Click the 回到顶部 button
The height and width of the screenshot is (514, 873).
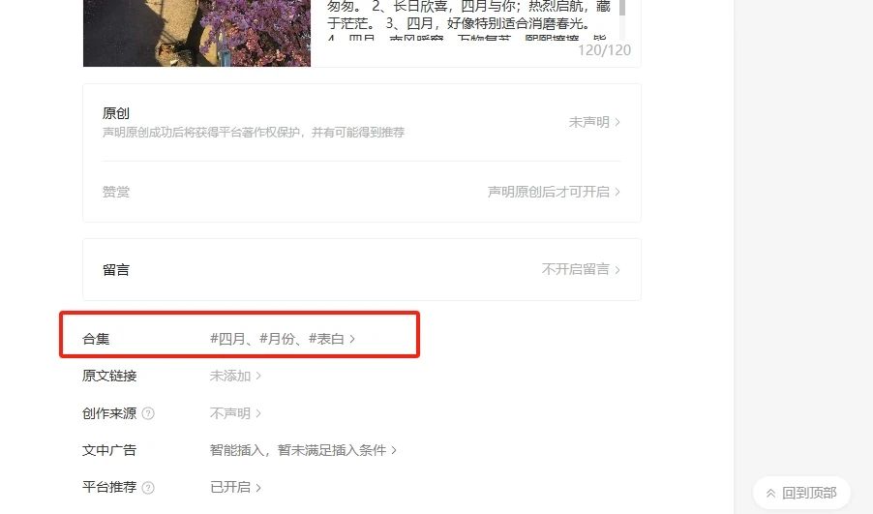coord(801,493)
